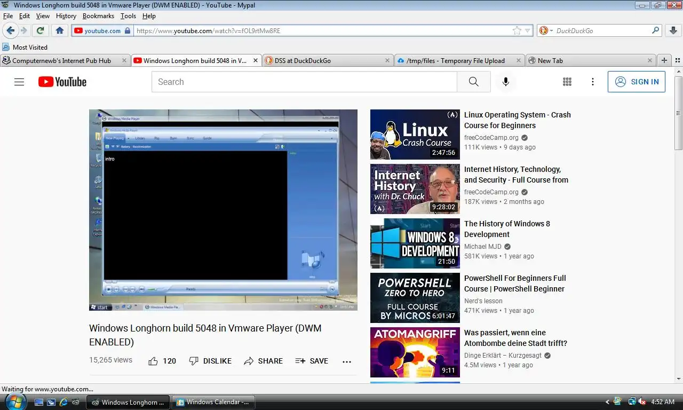This screenshot has width=683, height=410.
Task: Open the Help menu
Action: (149, 16)
